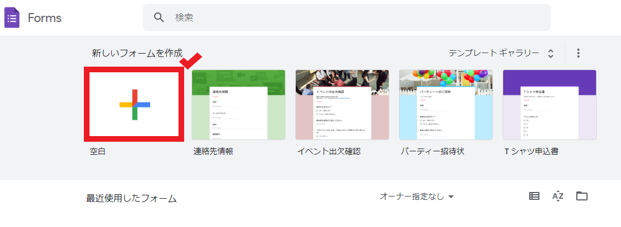Screen dimensions: 621x227
Task: Switch to list view icon
Action: point(534,196)
